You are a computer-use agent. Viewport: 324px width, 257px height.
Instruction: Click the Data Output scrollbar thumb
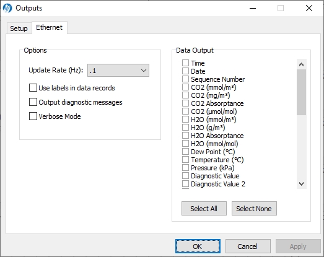(302, 92)
